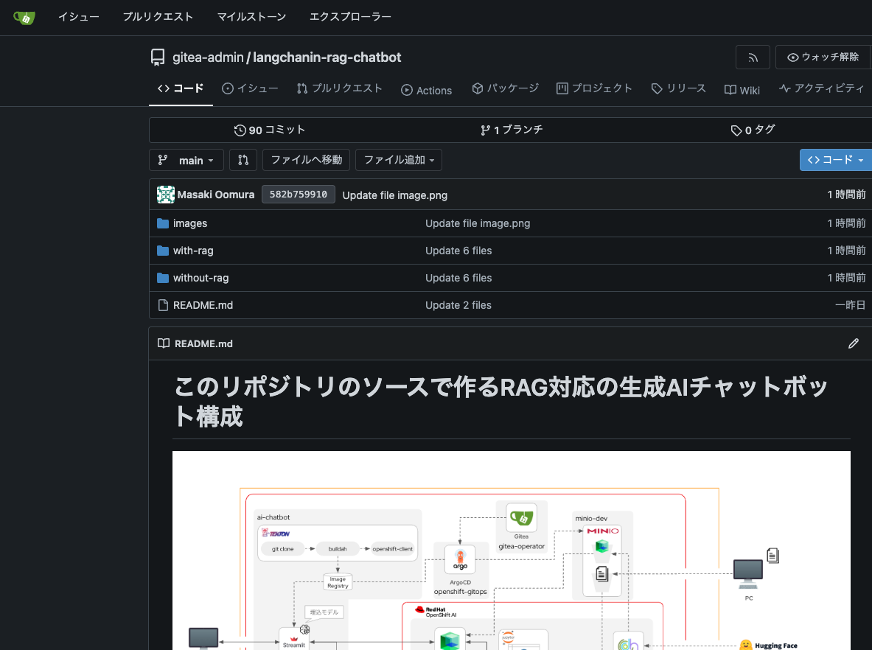Switch to the repository プルリクエスト tab

pos(339,89)
